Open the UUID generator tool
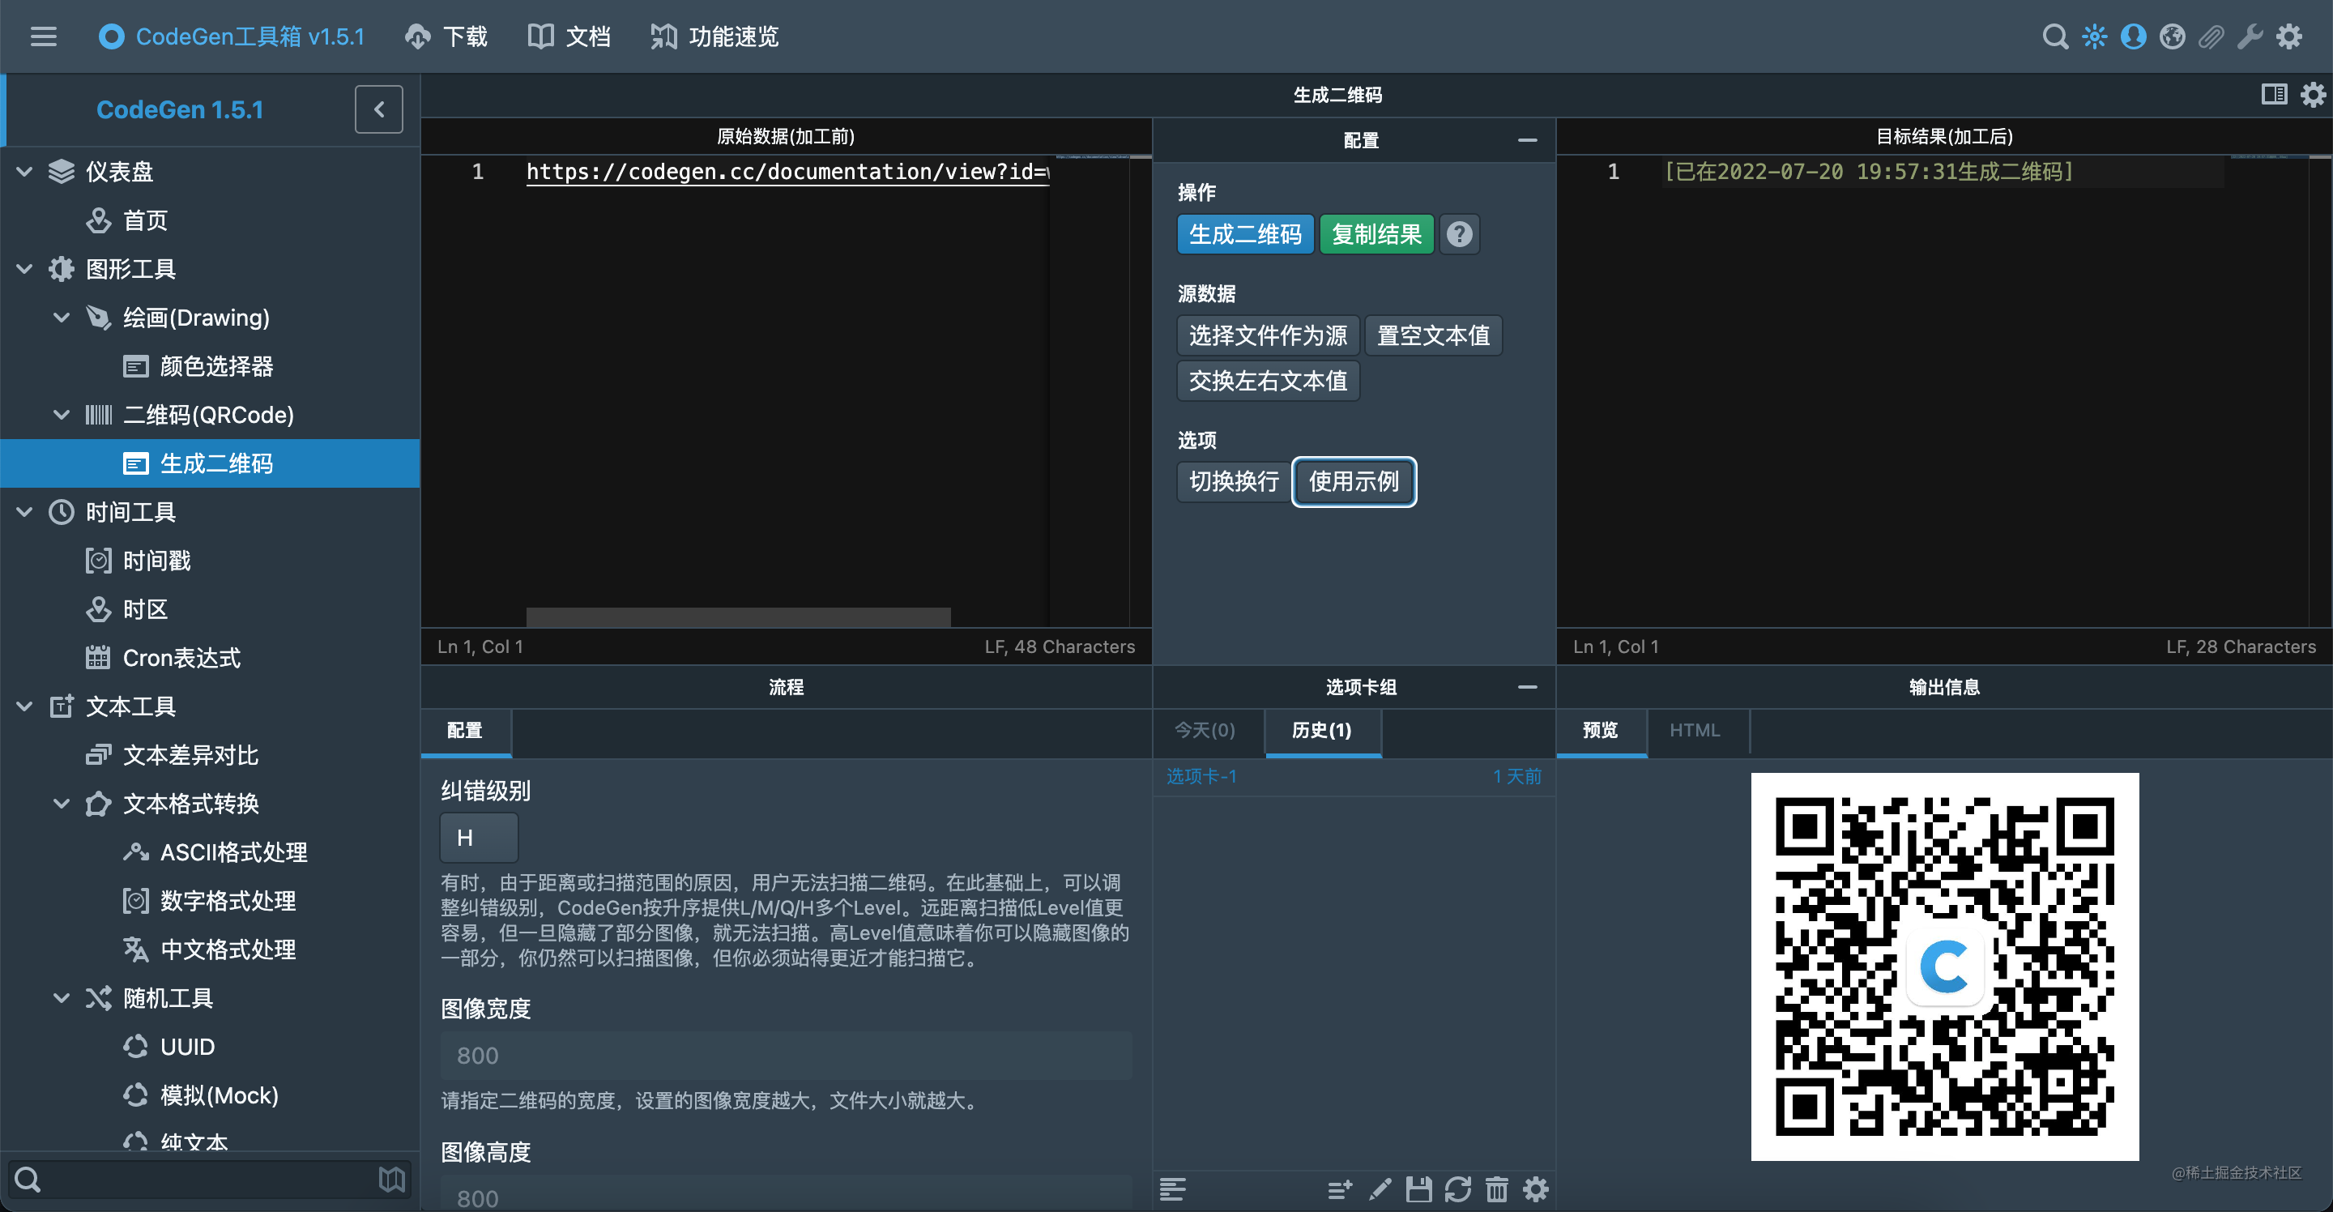This screenshot has width=2333, height=1212. point(186,1046)
